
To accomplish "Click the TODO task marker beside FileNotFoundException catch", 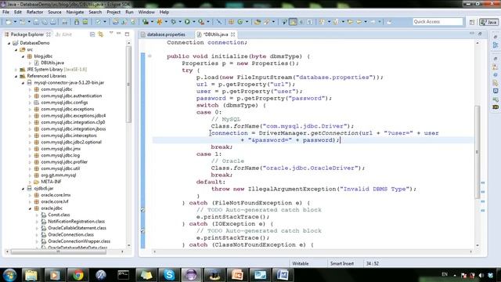I will [x=142, y=210].
